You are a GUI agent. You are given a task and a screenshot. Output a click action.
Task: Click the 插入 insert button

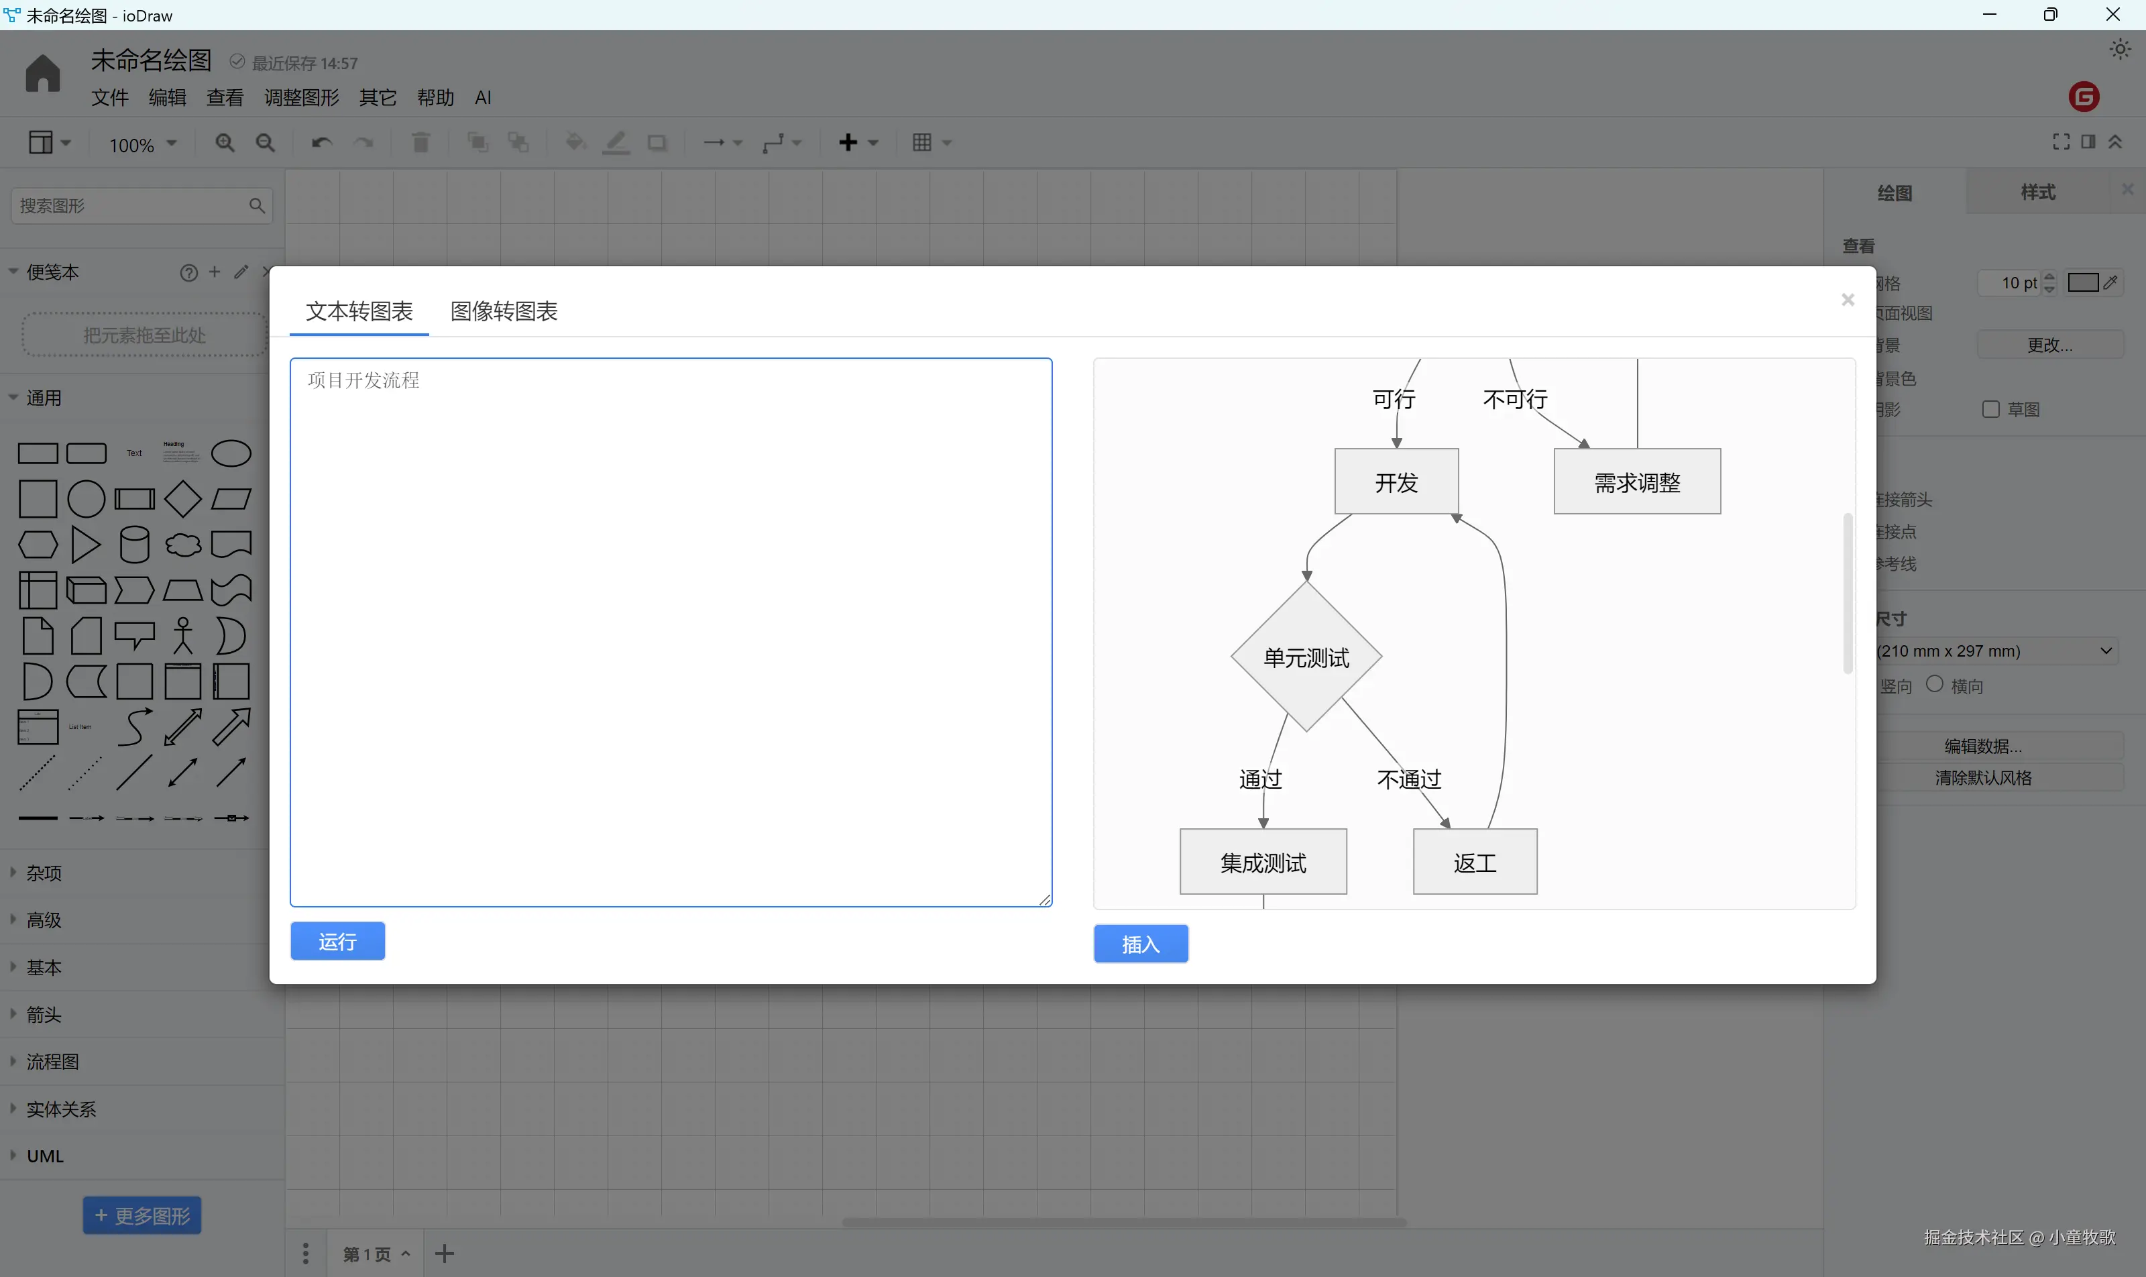point(1140,944)
